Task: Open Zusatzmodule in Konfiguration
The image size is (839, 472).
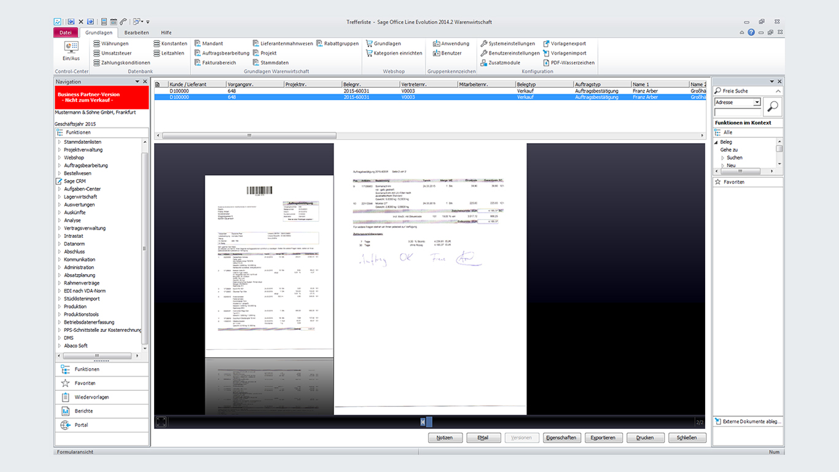Action: click(x=500, y=63)
